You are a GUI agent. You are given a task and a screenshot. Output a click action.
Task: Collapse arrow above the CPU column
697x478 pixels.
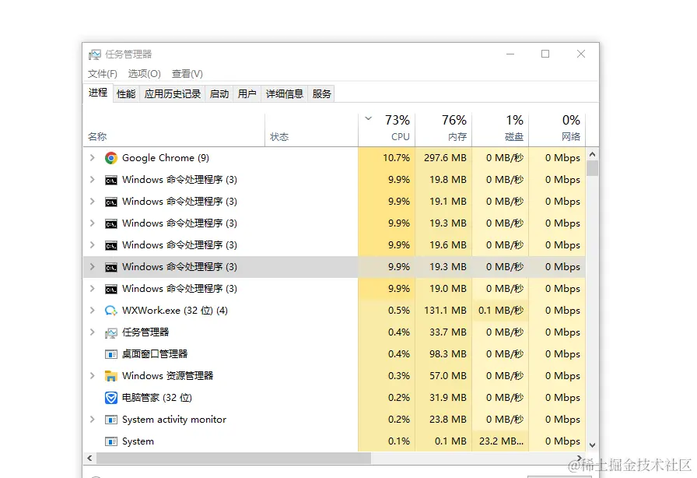click(x=368, y=120)
